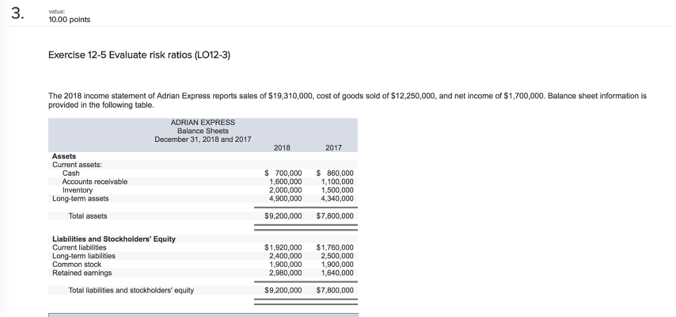Click the Current liabilities row label
The width and height of the screenshot is (676, 317).
pyautogui.click(x=79, y=248)
